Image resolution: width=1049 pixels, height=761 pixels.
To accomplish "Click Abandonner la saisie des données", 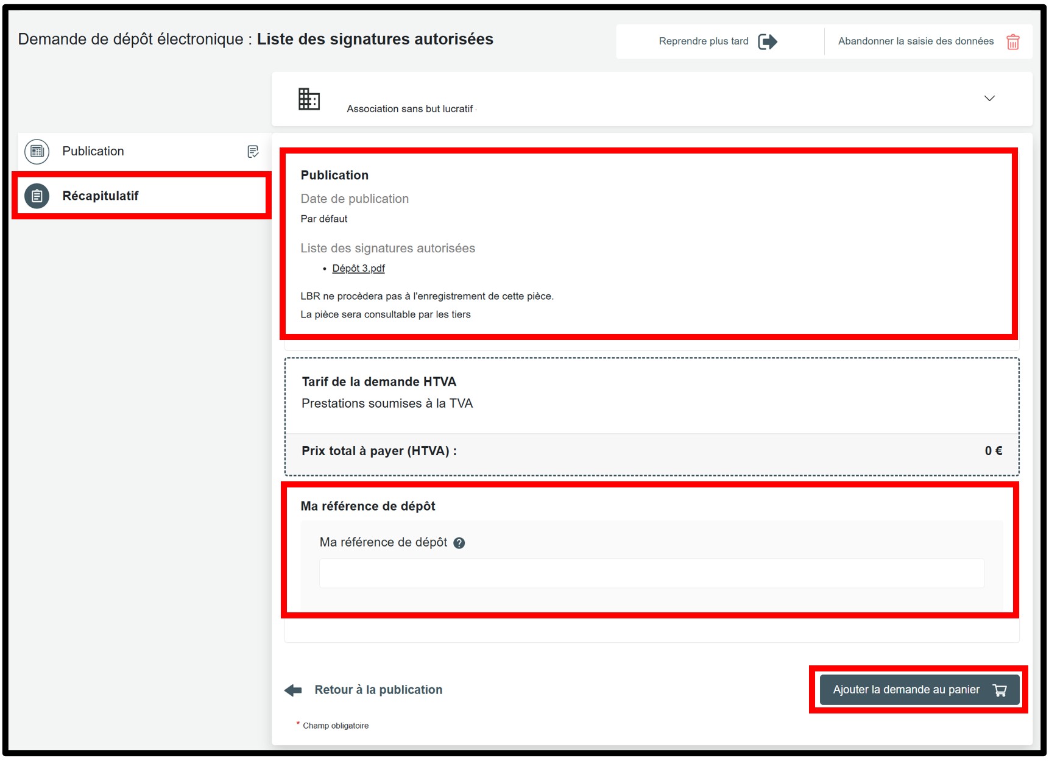I will pyautogui.click(x=916, y=41).
